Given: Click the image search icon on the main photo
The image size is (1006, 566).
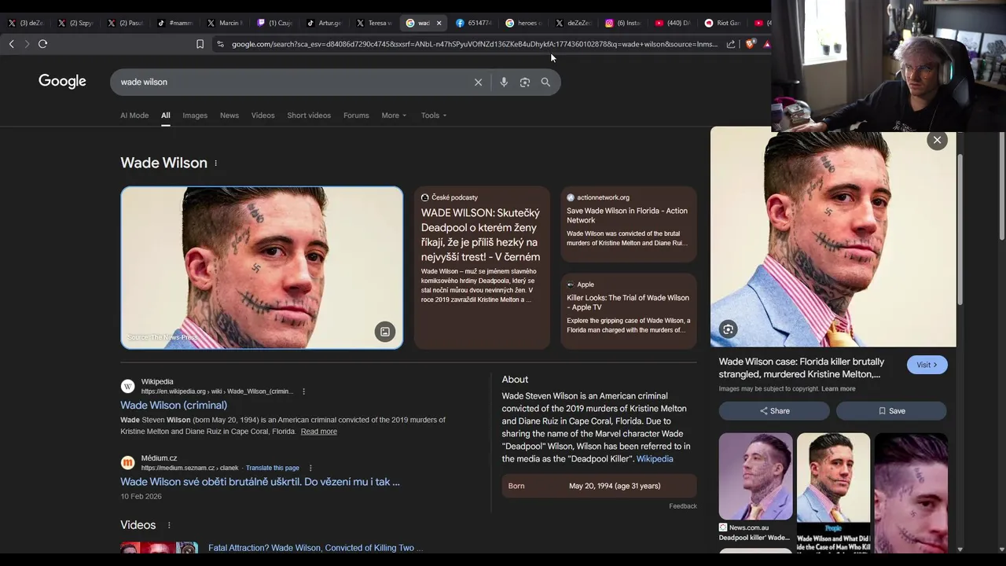Looking at the screenshot, I should tap(385, 332).
